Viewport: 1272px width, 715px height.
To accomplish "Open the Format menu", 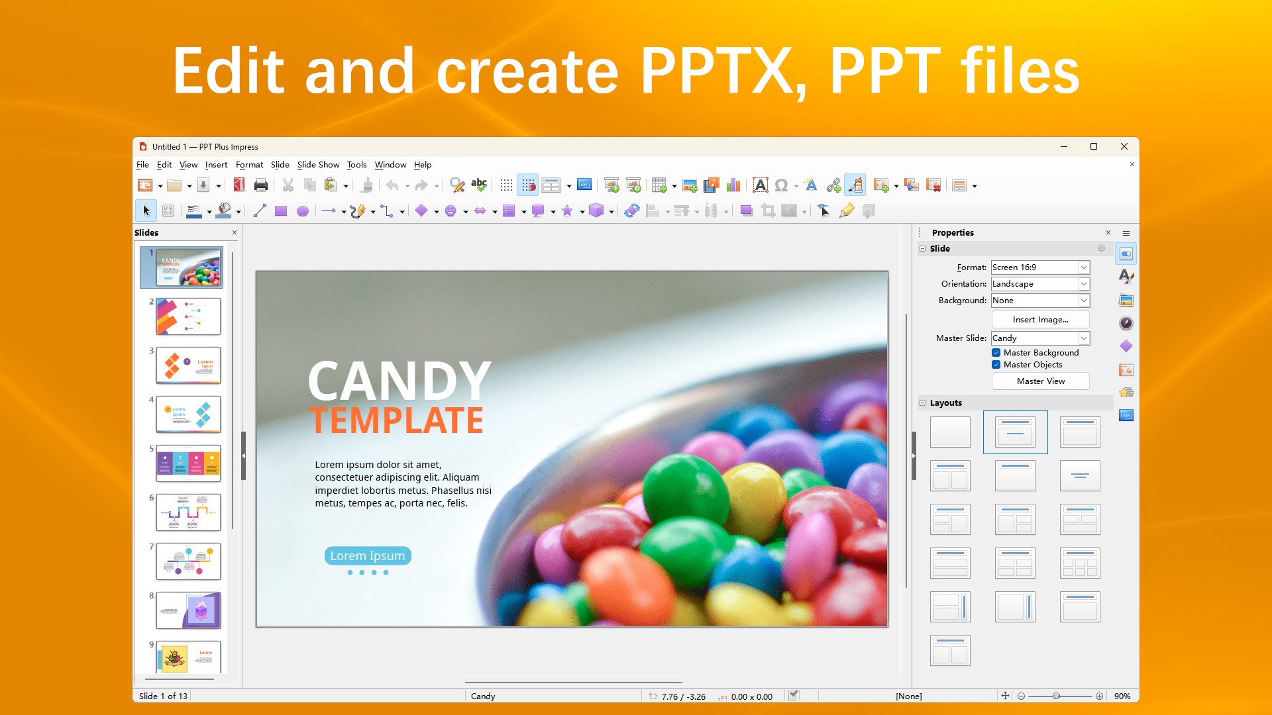I will pyautogui.click(x=249, y=165).
